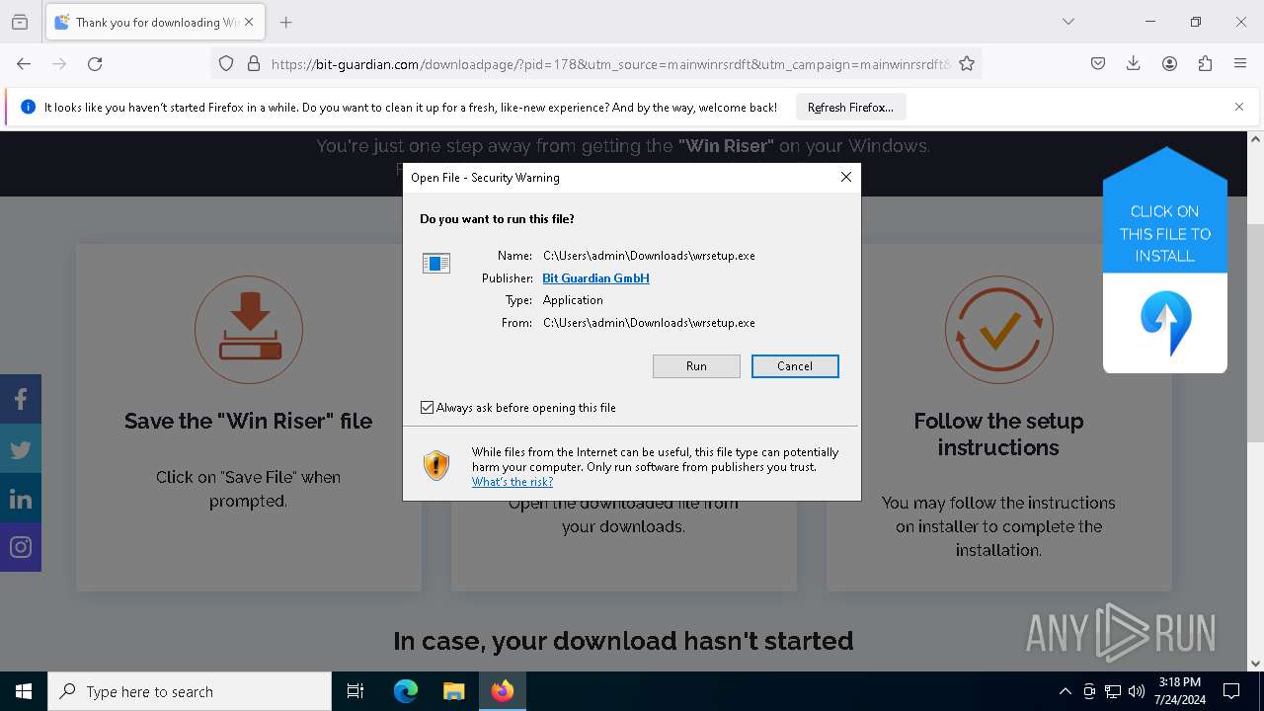Screen dimensions: 1264x711
Task: Share page via LinkedIn icon
Action: point(21,498)
